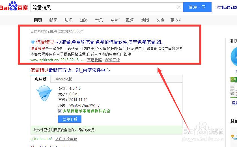Click the large 流量精灵 software shield icon
This screenshot has height=147, width=237.
44,93
